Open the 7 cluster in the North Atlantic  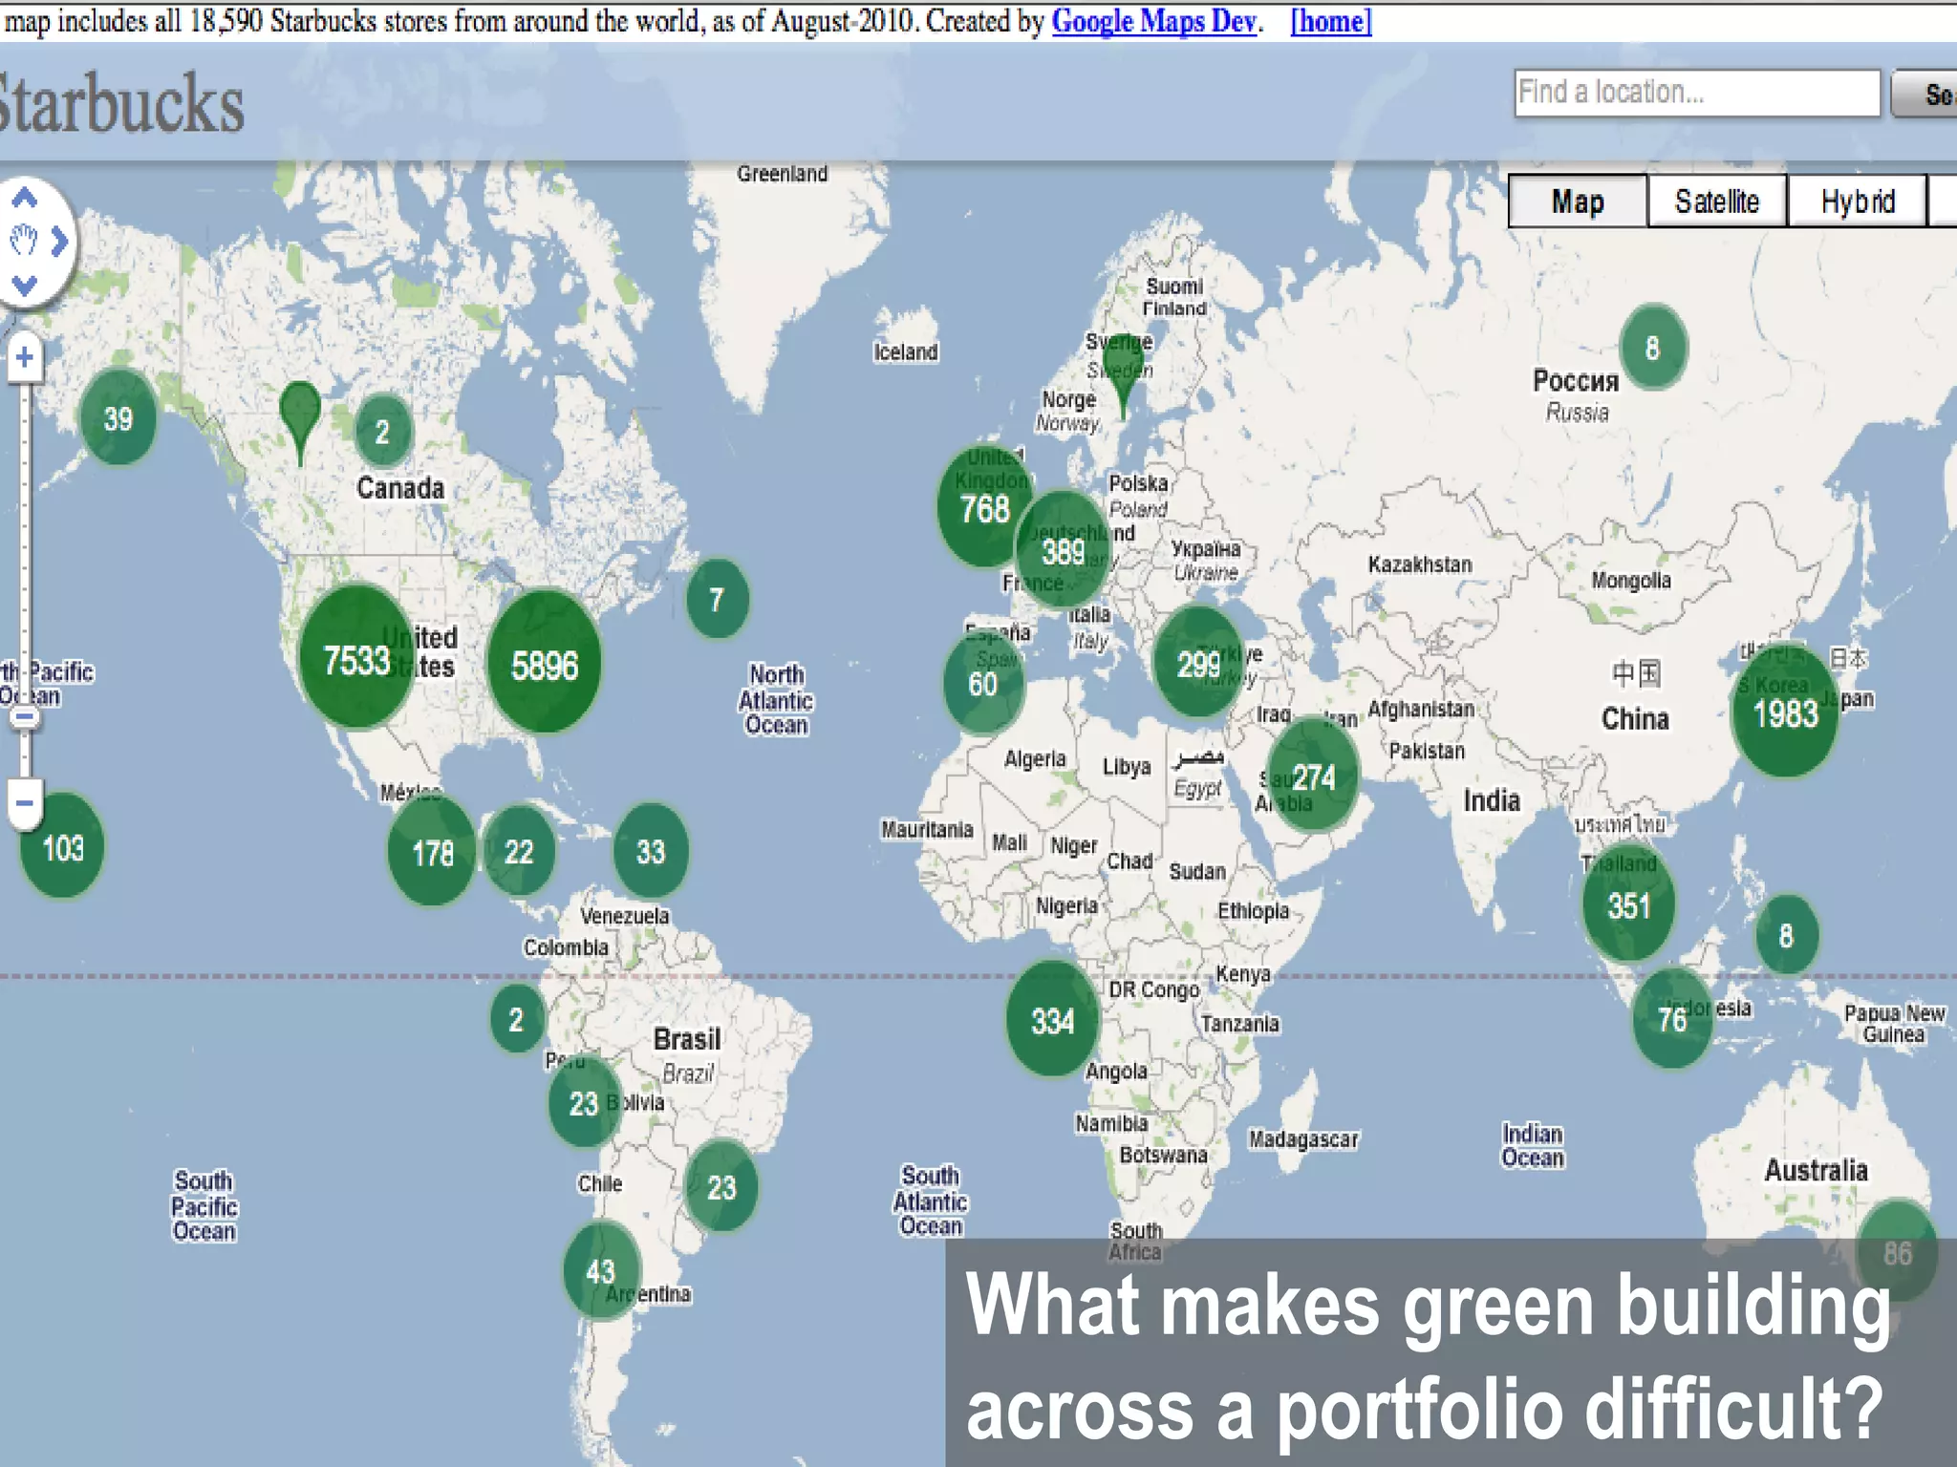[717, 599]
